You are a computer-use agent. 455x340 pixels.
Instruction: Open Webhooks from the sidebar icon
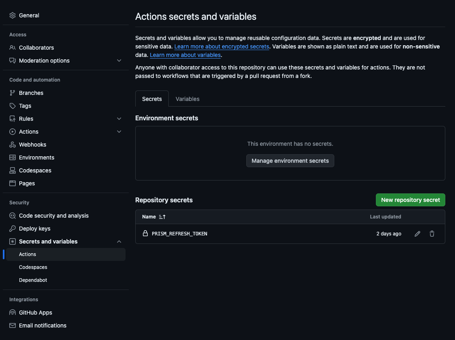[x=12, y=144]
